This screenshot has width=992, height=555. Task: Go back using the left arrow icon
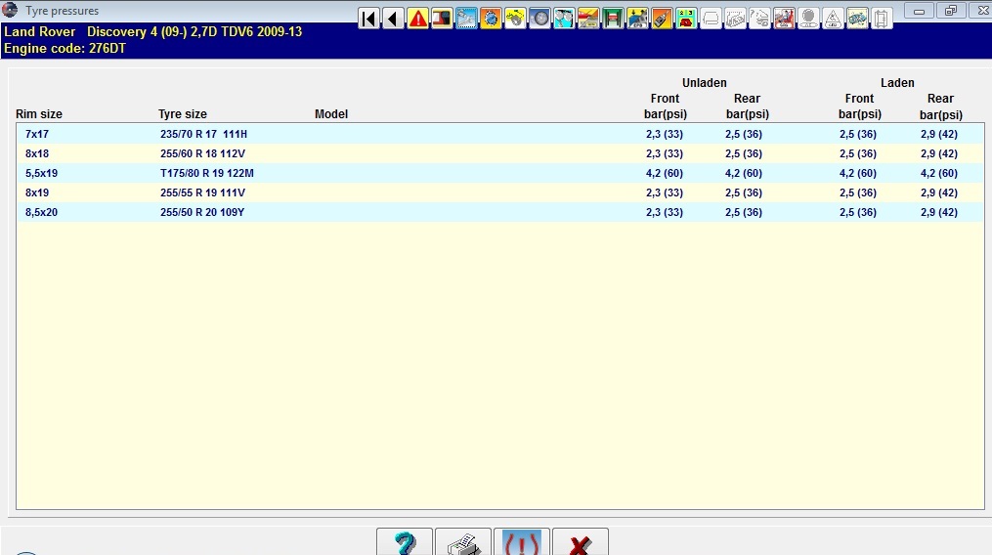(x=393, y=18)
